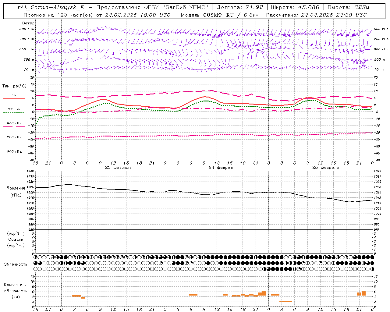
Task: Click the computed timestamp Рассчитано: 22.02.2025 22:39 UTC
Action: pos(316,15)
